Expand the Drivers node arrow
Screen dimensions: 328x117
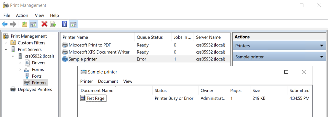(x=20, y=63)
